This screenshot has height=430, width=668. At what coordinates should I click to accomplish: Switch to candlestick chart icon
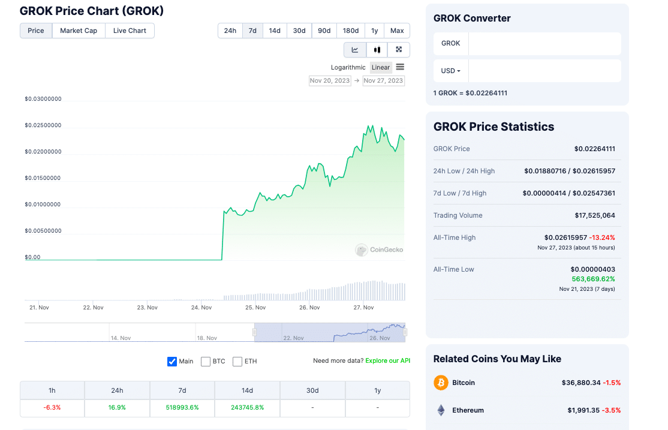377,50
